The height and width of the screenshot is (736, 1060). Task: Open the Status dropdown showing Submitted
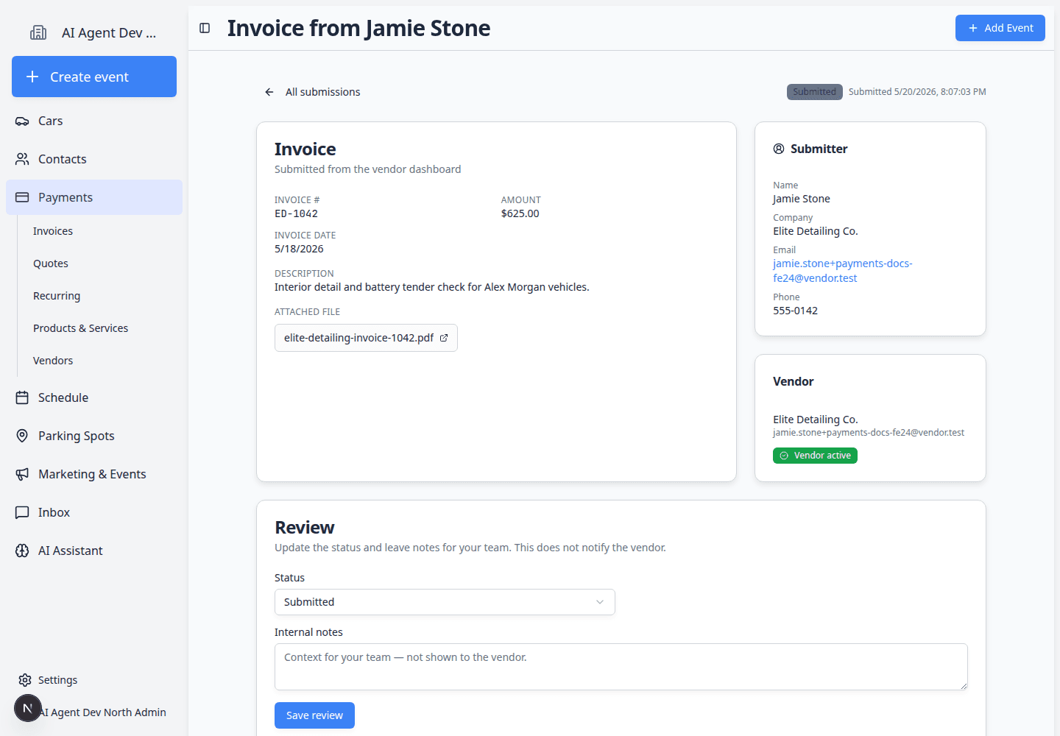pos(445,602)
